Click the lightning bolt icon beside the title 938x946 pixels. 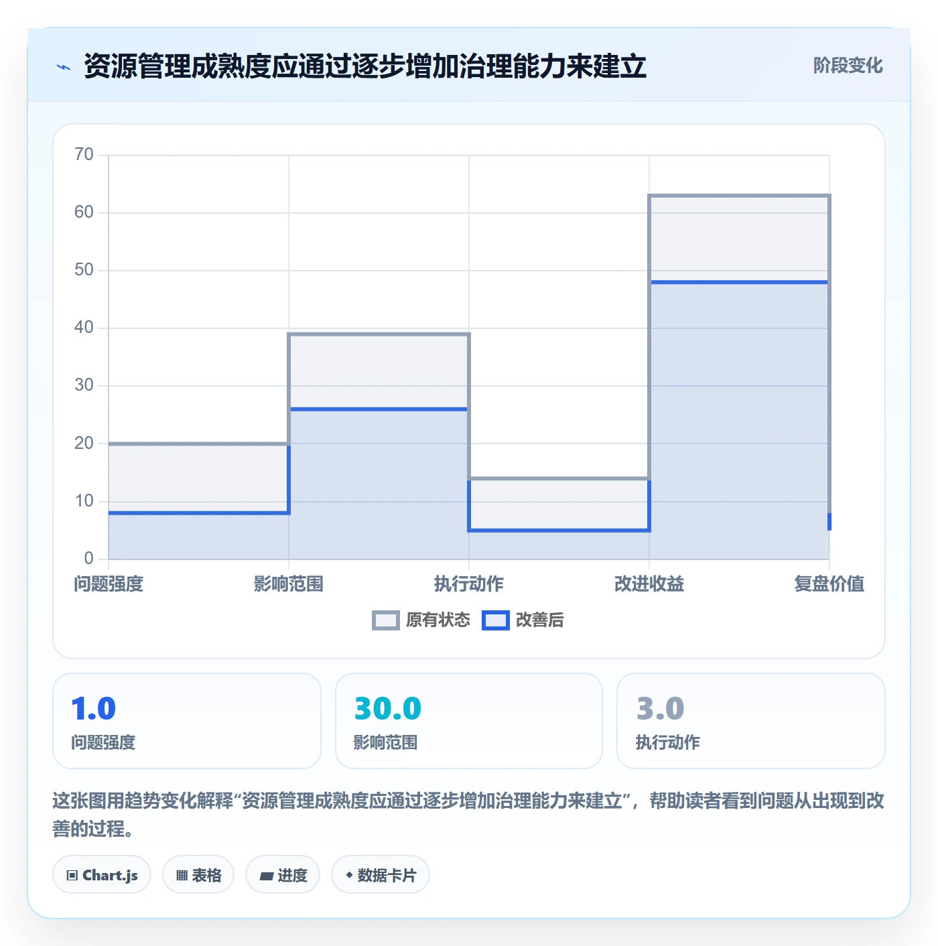64,67
